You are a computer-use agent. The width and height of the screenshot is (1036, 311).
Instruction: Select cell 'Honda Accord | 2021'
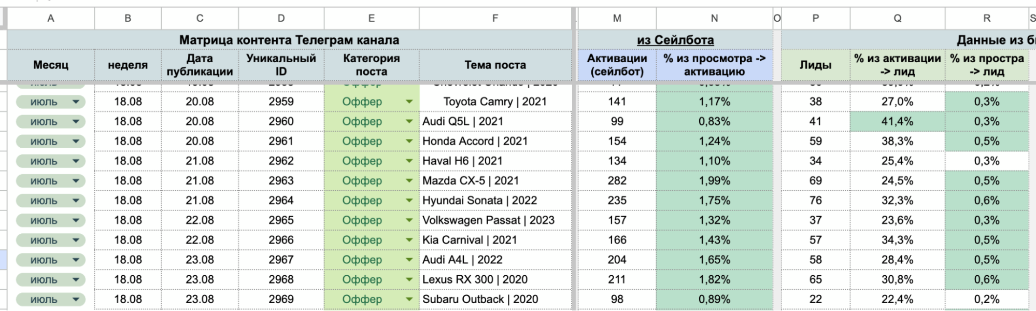pyautogui.click(x=495, y=141)
